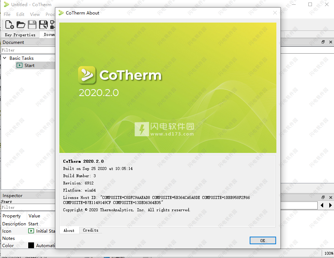The height and width of the screenshot is (258, 334).
Task: Maximize the main CoTherm window
Action: pos(310,4)
